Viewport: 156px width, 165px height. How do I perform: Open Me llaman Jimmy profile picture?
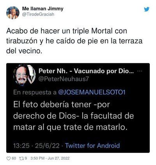pyautogui.click(x=13, y=13)
